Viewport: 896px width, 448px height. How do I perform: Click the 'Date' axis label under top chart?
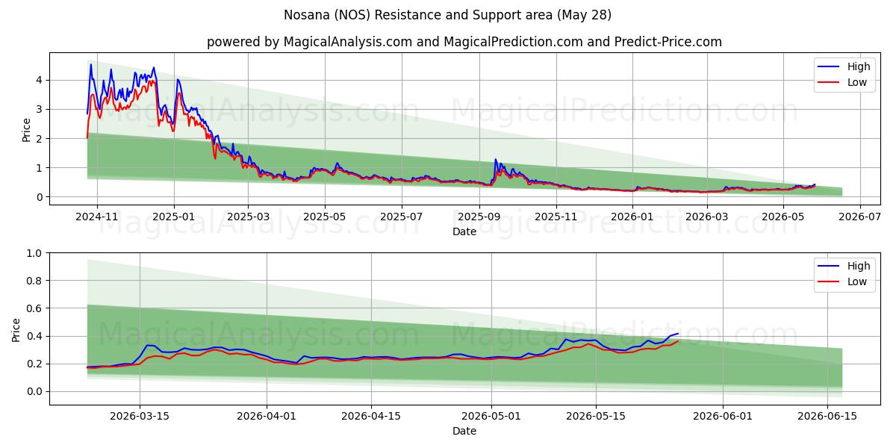464,231
